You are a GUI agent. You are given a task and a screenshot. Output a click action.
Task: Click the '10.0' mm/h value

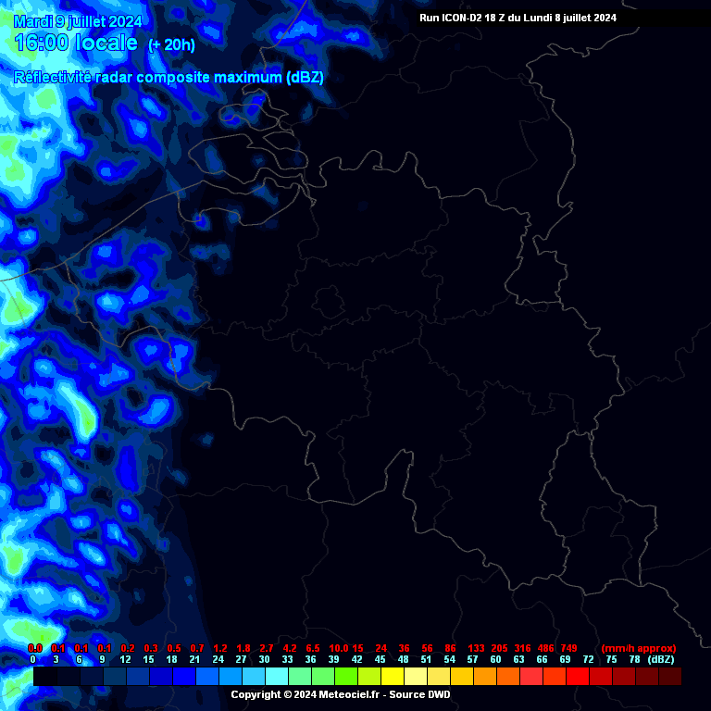coord(338,648)
